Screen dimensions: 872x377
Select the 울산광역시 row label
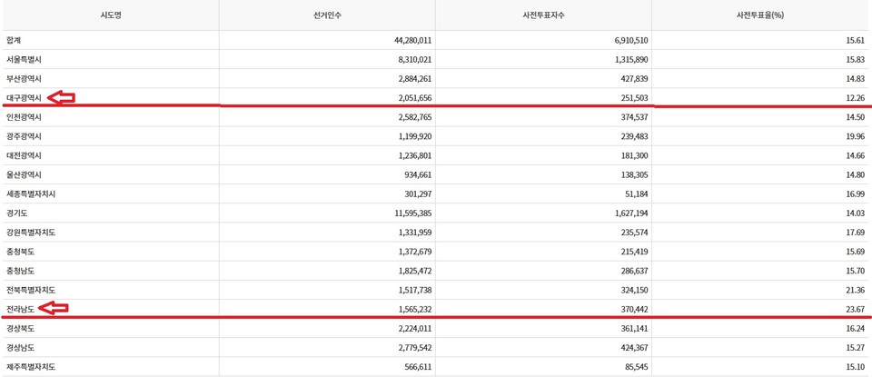coord(24,175)
